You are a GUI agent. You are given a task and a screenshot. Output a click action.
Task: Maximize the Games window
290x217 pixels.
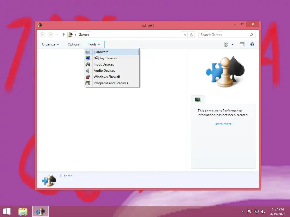[243, 24]
